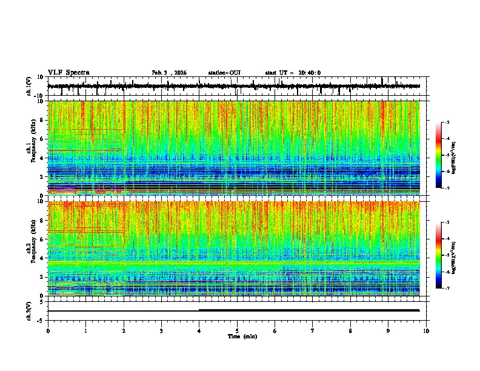
Task: Click the "5" tick on the time axis
Action: (x=237, y=331)
